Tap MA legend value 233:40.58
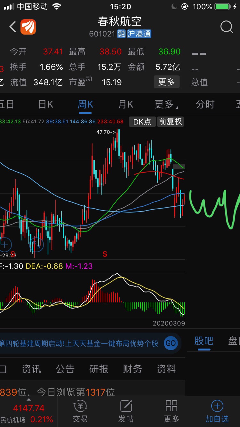The height and width of the screenshot is (427, 240). [110, 122]
